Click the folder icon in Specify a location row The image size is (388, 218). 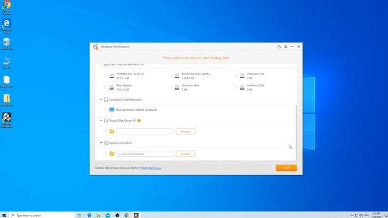tap(112, 154)
